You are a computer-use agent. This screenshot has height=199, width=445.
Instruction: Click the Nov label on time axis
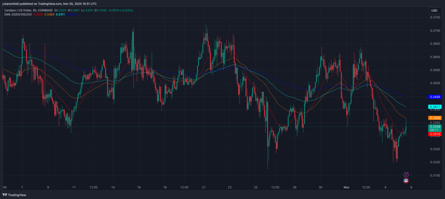346,187
